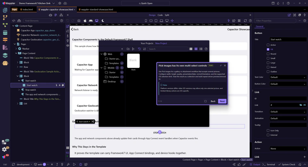Switch to the index.html tab
This screenshot has width=308, height=167.
(x=27, y=10)
